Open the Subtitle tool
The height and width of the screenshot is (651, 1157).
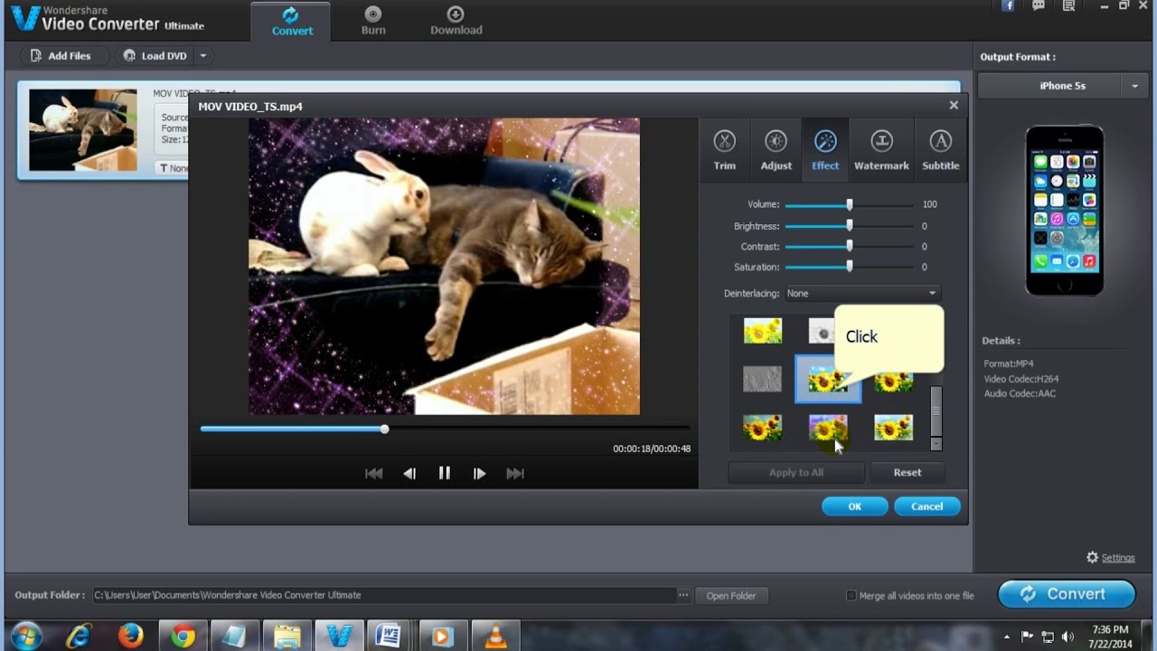pyautogui.click(x=940, y=150)
